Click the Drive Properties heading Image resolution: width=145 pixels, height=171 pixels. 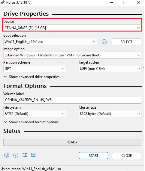[26, 13]
